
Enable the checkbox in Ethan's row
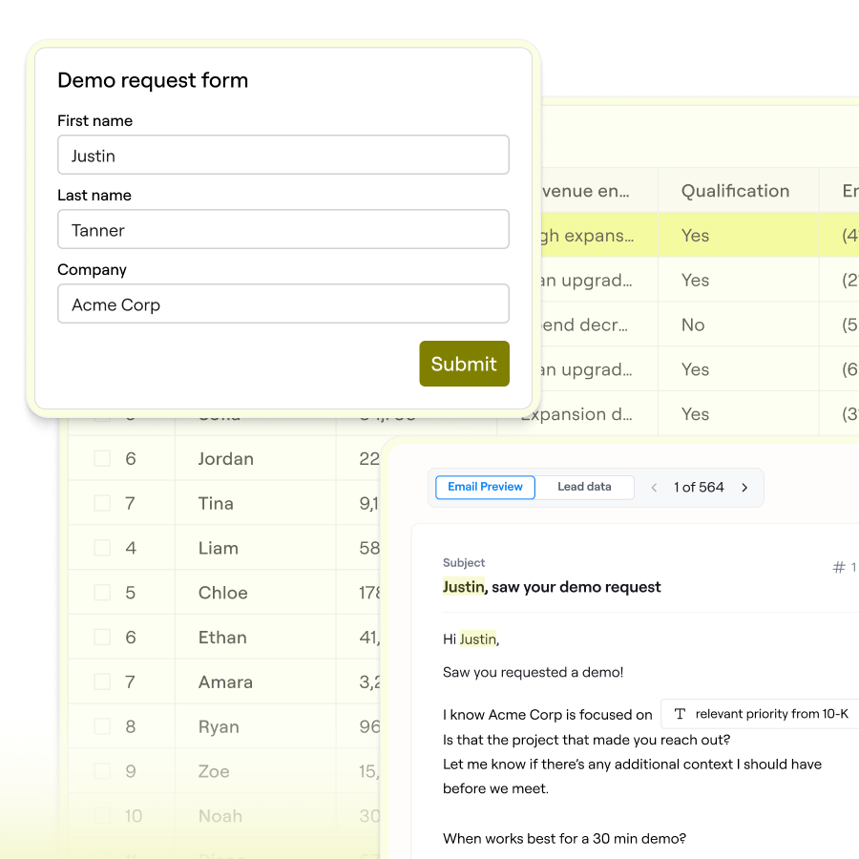coord(102,637)
